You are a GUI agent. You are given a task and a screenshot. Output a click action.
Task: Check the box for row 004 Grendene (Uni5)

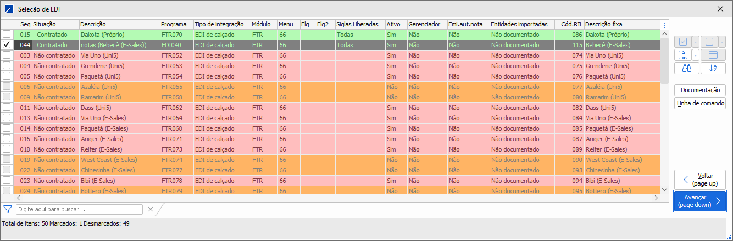(7, 65)
